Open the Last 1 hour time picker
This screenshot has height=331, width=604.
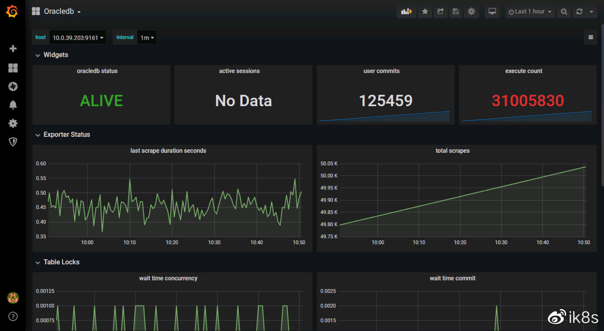pyautogui.click(x=530, y=12)
